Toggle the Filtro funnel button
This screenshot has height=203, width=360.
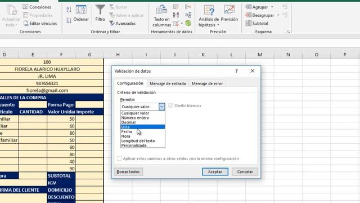(x=100, y=14)
